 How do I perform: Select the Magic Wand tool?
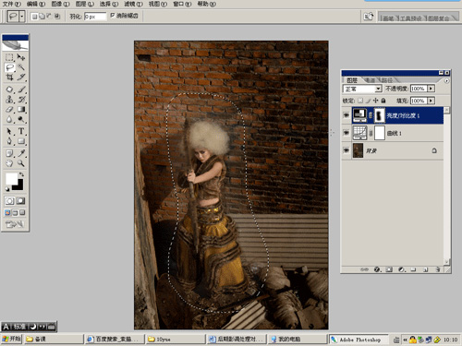21,67
